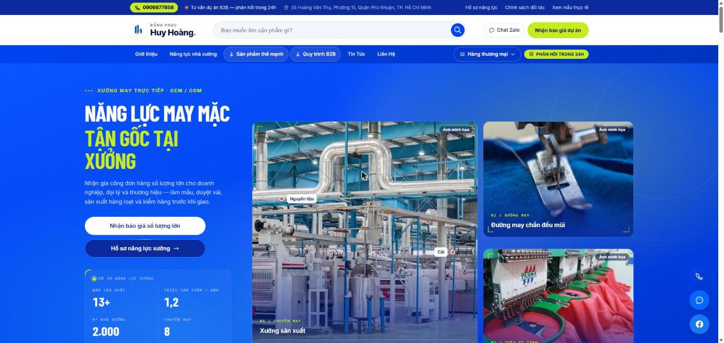Open the floating chat message icon
724x343 pixels.
click(x=699, y=300)
